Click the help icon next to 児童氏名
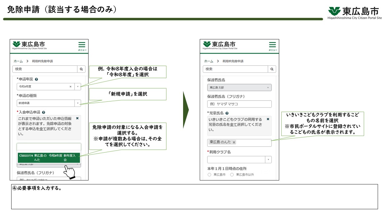 (227, 113)
